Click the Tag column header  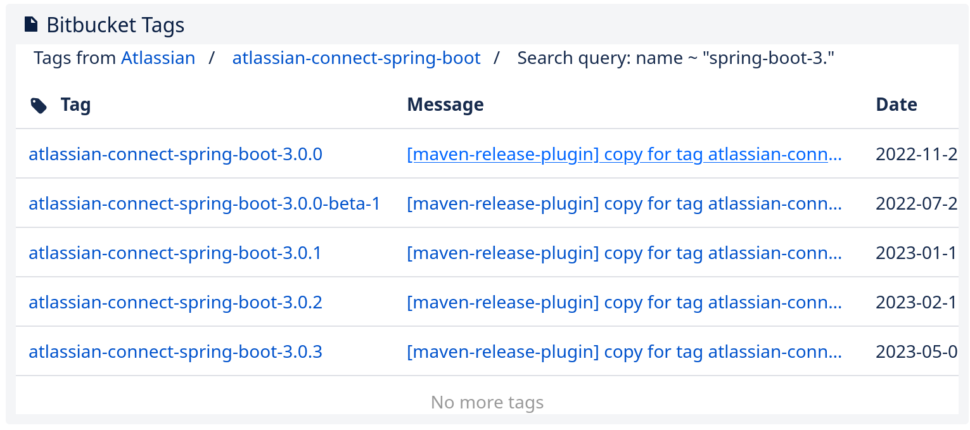75,104
